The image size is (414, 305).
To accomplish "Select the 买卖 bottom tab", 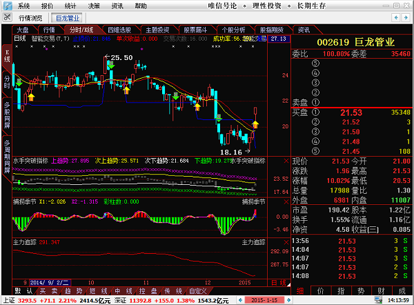I will pos(48,291).
